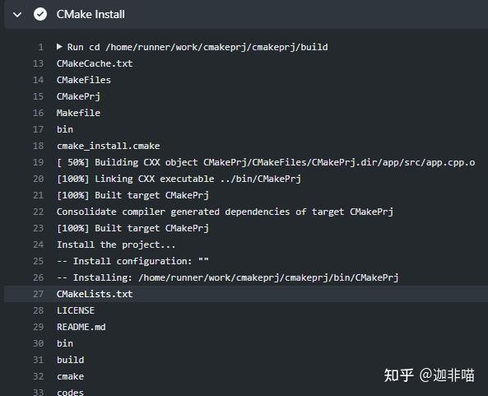Viewport: 488px width, 396px height.
Task: Click line number 19 anchor
Action: point(39,162)
